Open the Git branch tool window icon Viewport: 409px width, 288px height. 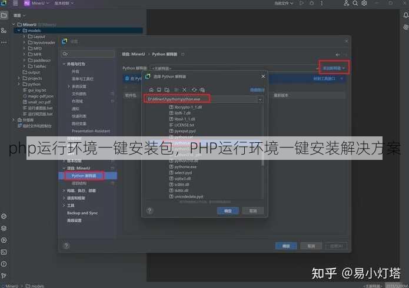tap(4, 276)
